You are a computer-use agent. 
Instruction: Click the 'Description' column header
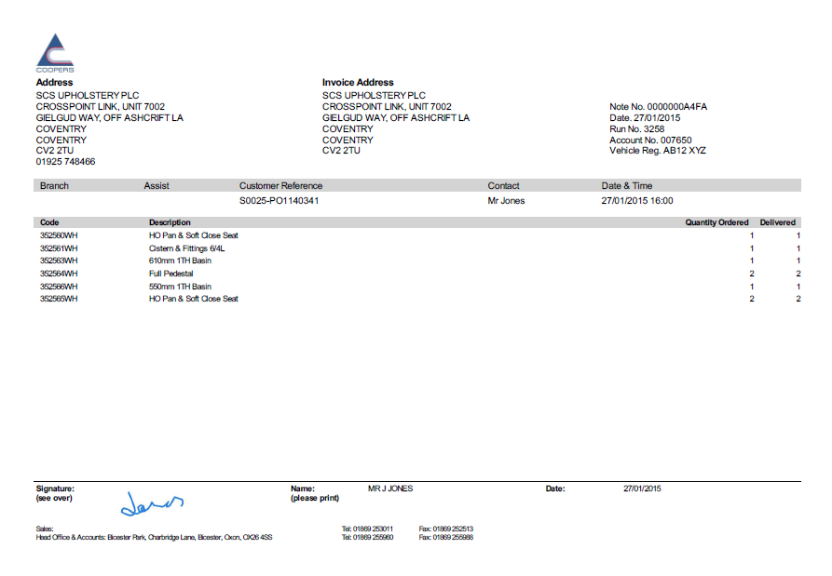[x=170, y=222]
